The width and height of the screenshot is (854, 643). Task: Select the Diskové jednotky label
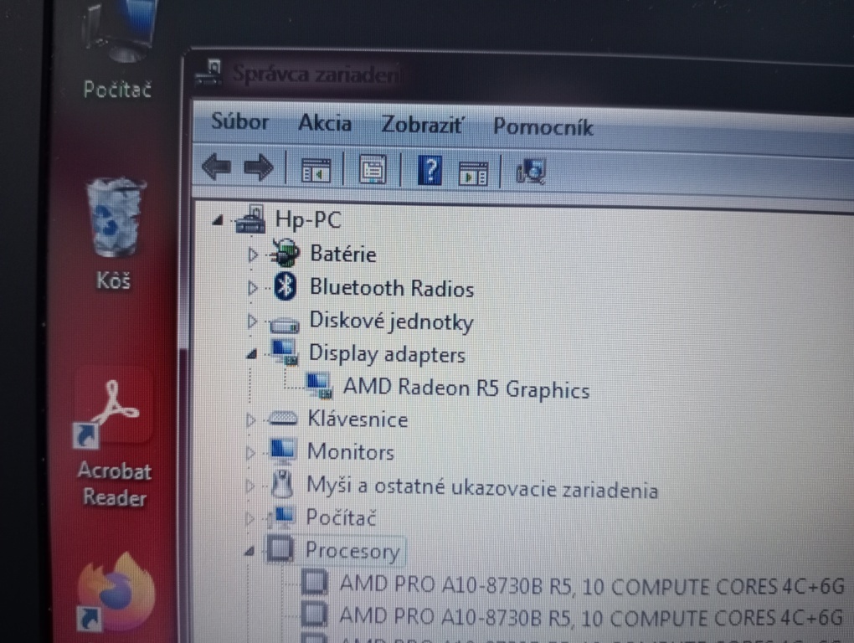coord(391,321)
